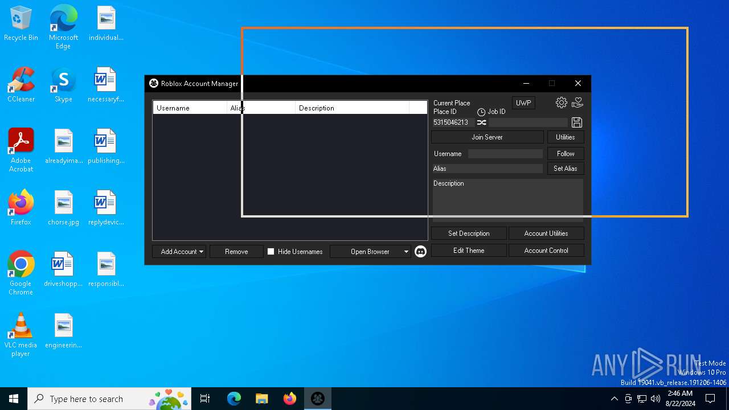Open the engineerin image file on desktop

(63, 331)
